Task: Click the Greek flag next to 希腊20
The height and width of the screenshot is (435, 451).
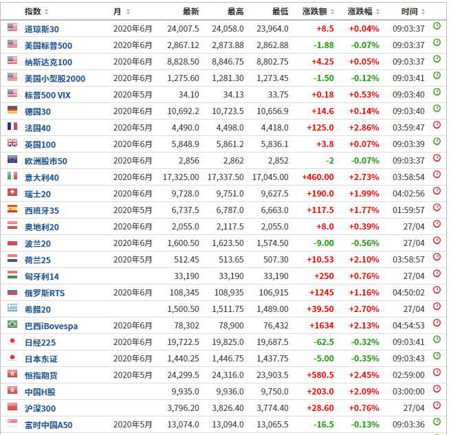Action: pos(12,308)
